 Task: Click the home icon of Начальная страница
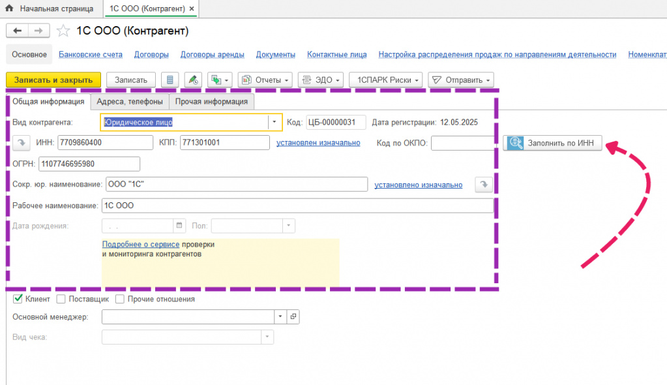[x=9, y=8]
